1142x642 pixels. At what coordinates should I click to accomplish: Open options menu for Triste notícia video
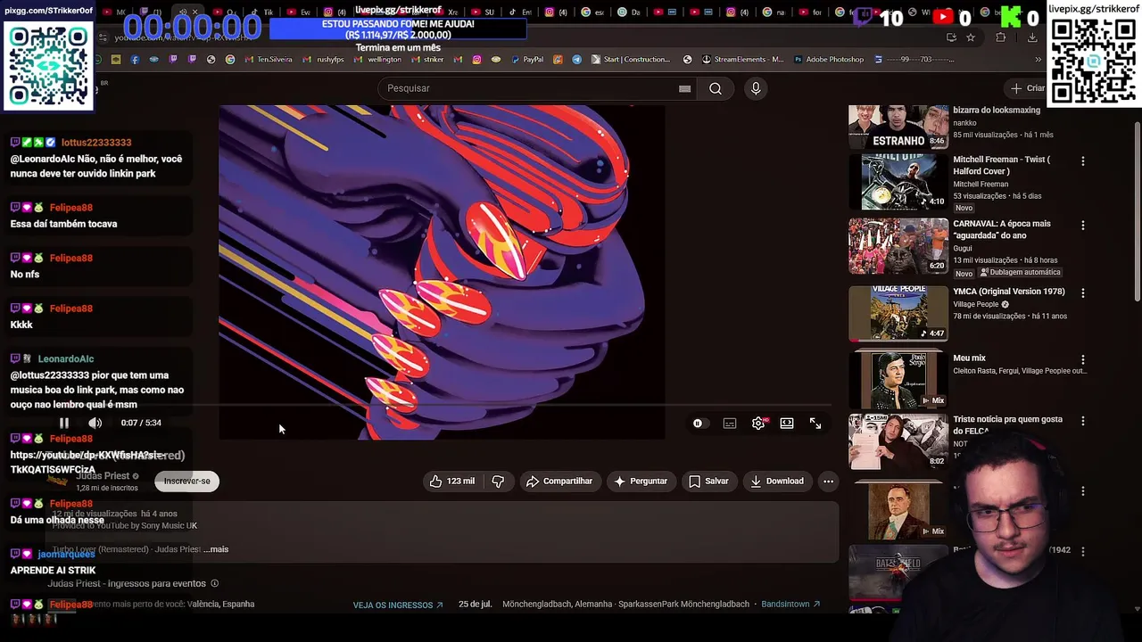coord(1083,421)
